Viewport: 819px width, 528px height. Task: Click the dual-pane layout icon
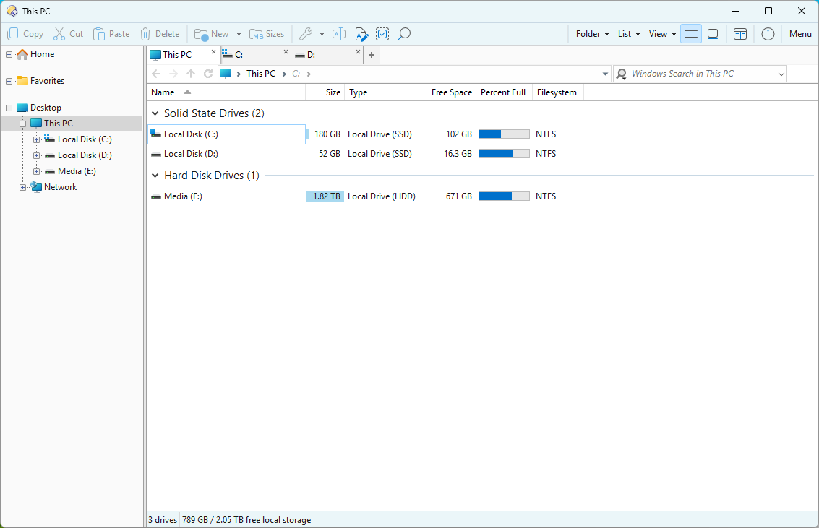740,34
